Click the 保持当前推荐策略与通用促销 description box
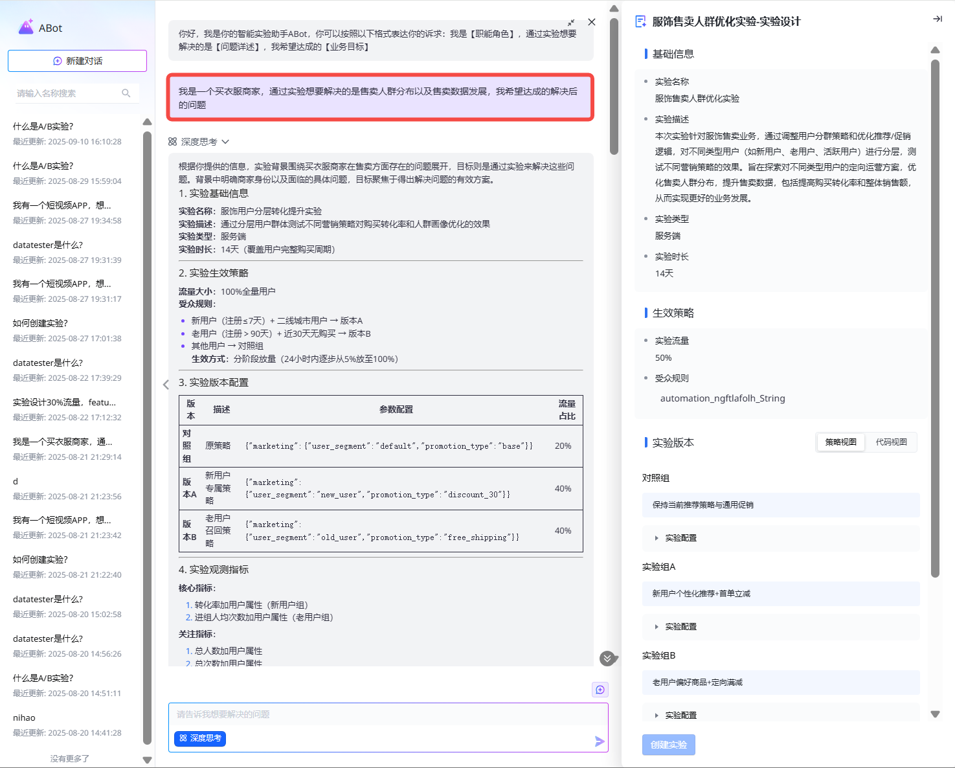Image resolution: width=955 pixels, height=768 pixels. (781, 505)
